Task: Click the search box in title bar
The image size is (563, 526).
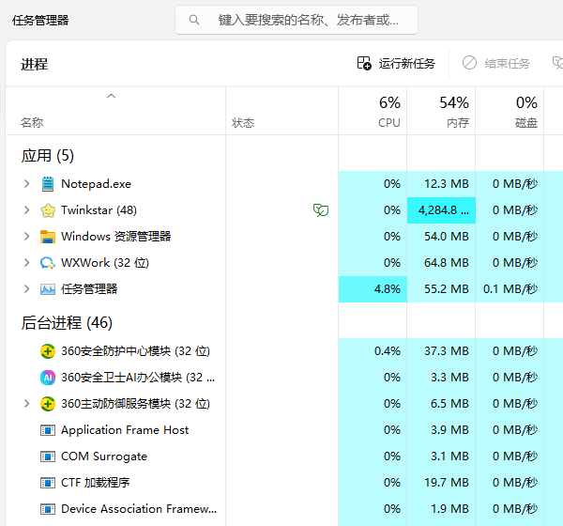Action: click(x=297, y=20)
